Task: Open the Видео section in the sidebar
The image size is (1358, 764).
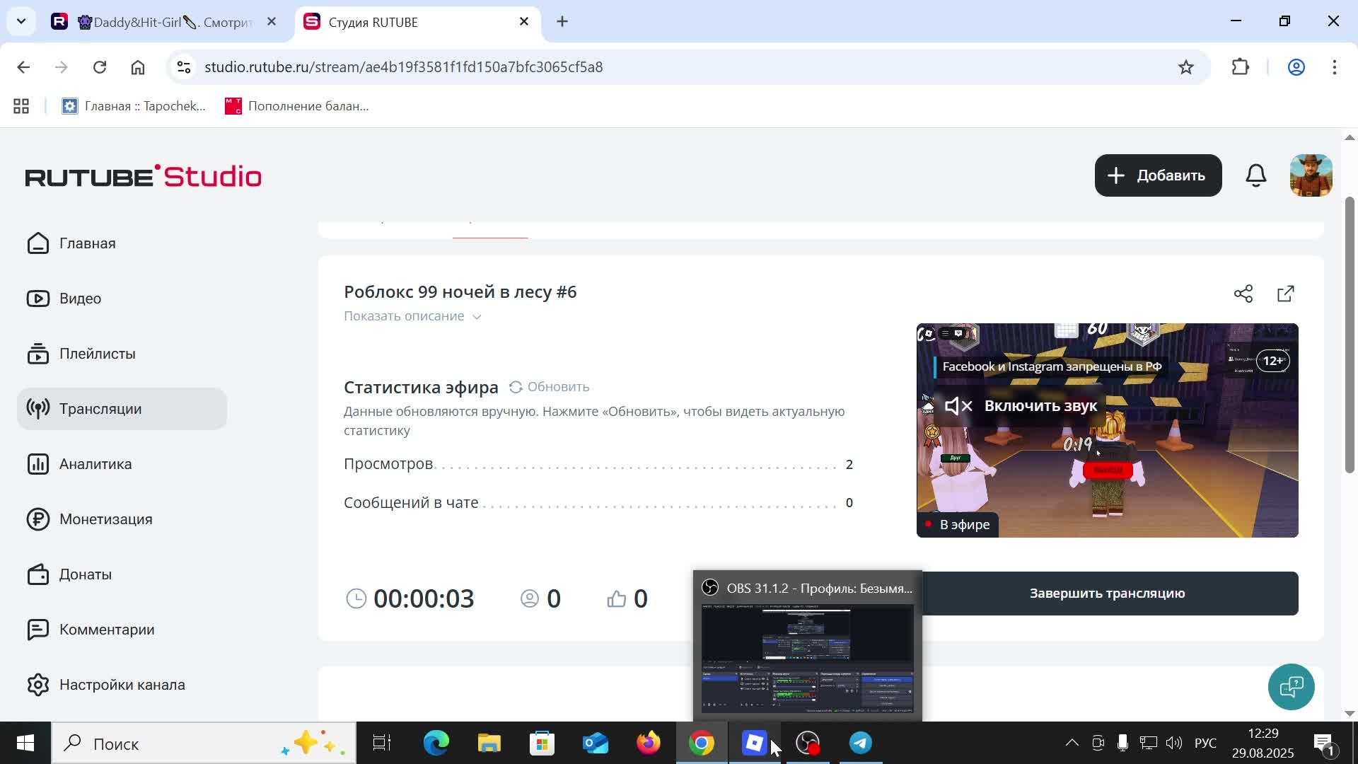Action: (79, 298)
